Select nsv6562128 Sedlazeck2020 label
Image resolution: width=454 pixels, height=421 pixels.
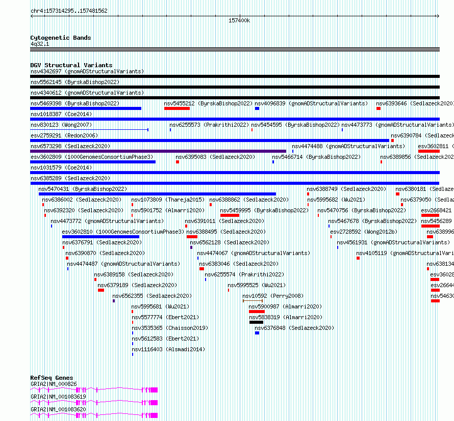click(230, 242)
